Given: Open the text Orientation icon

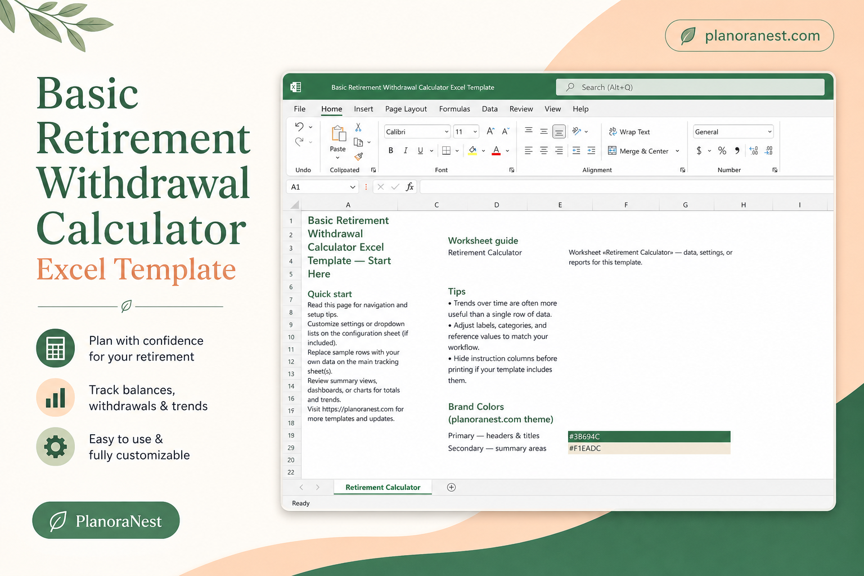Looking at the screenshot, I should (577, 131).
